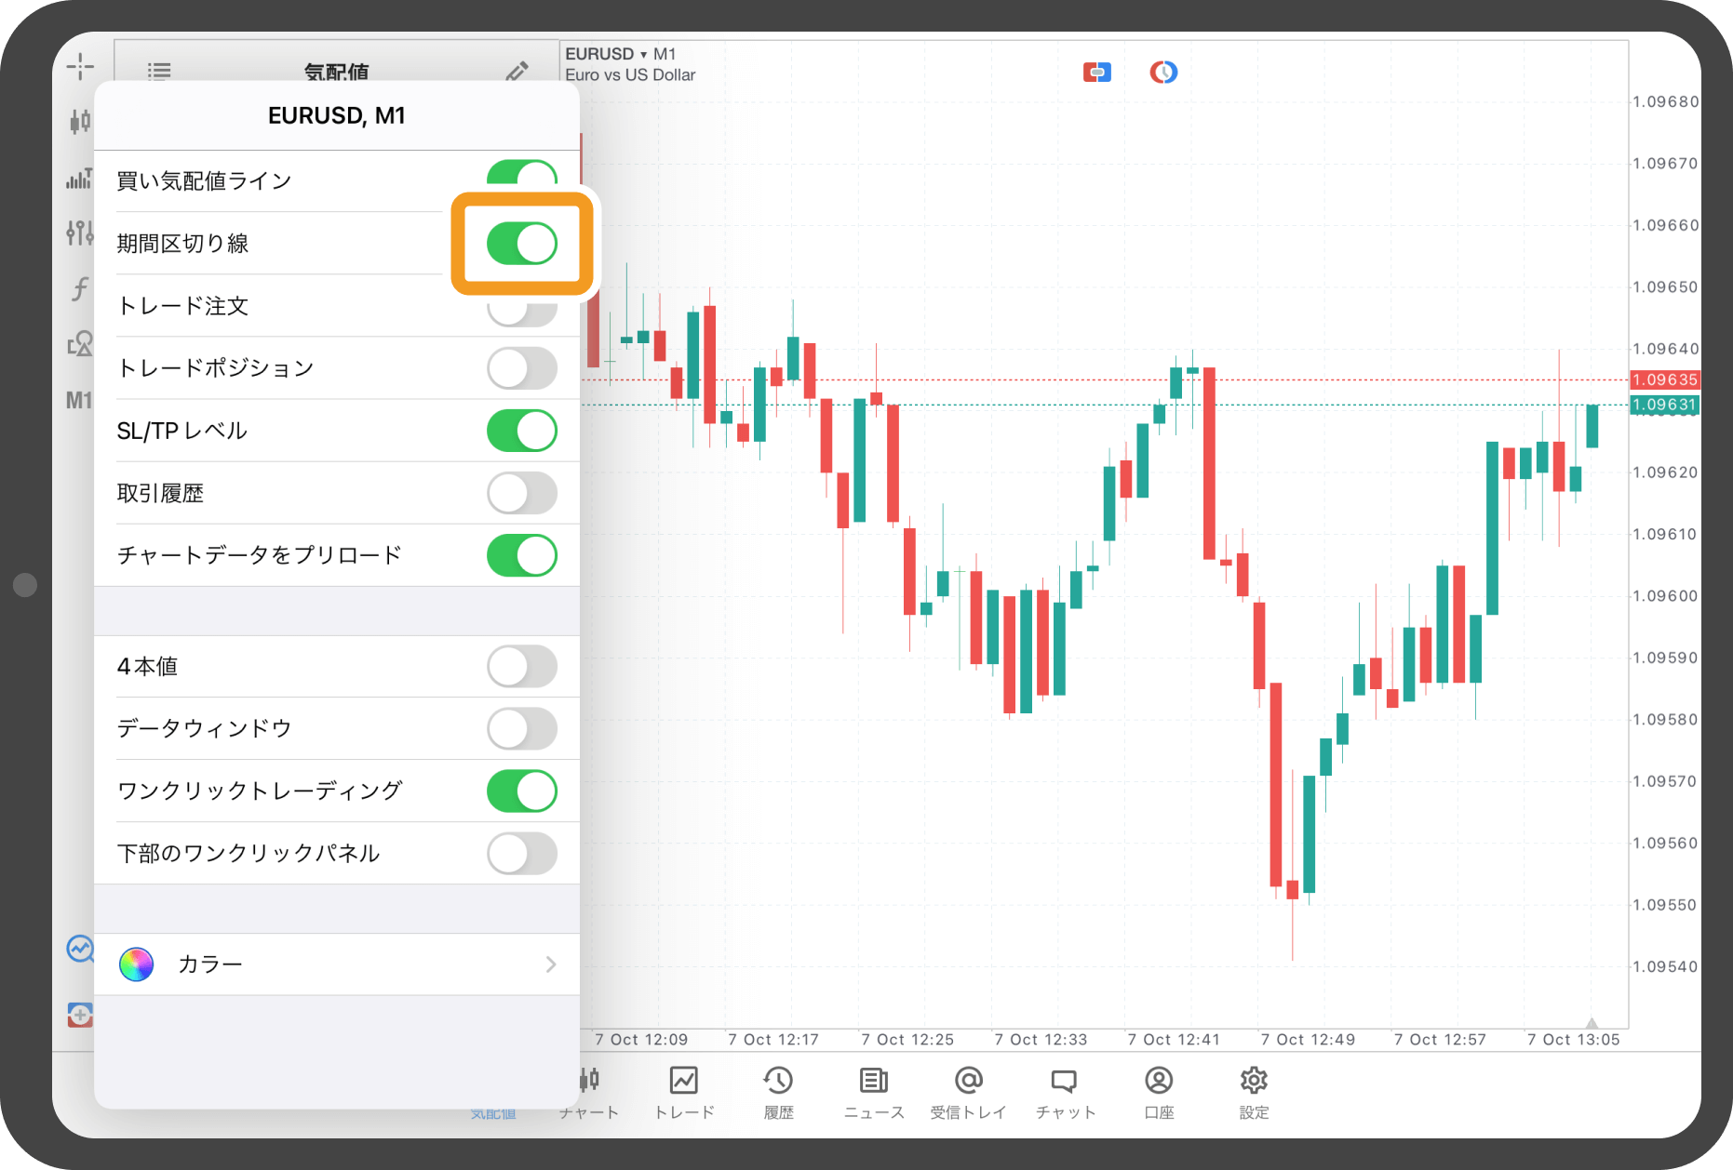Expand the カラー chevron row

pyautogui.click(x=337, y=964)
